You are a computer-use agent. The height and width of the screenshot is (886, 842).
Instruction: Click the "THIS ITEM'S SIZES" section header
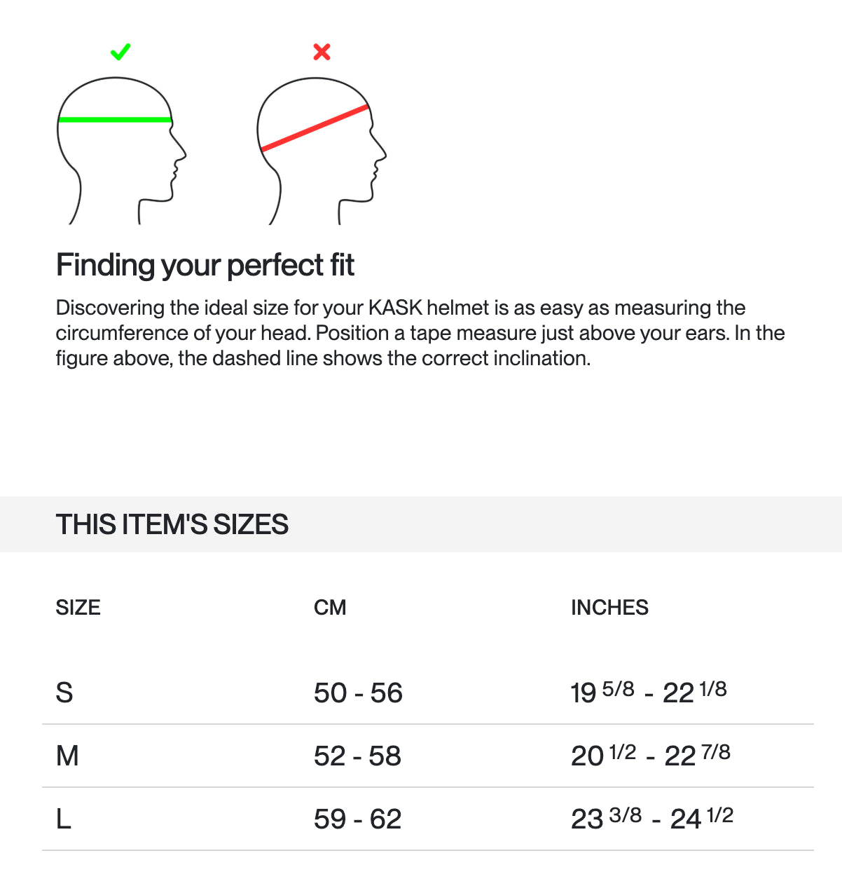(x=172, y=524)
